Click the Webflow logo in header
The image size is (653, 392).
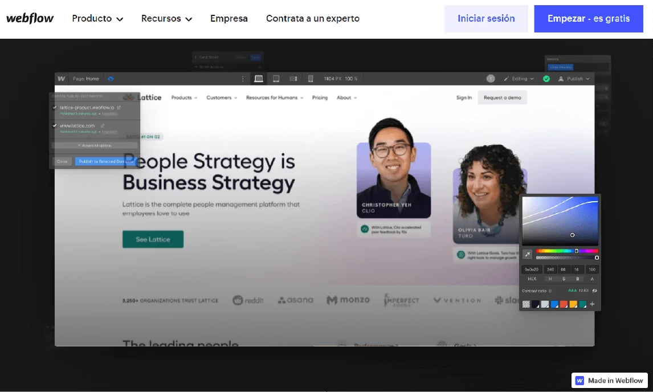(x=30, y=18)
